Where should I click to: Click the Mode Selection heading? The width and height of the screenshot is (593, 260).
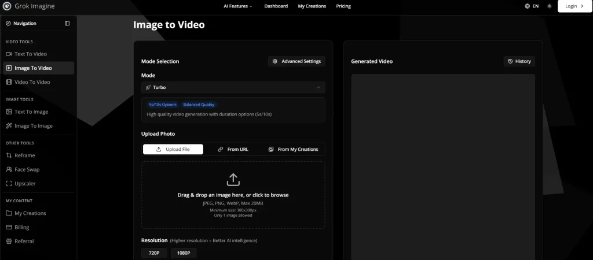click(x=160, y=61)
